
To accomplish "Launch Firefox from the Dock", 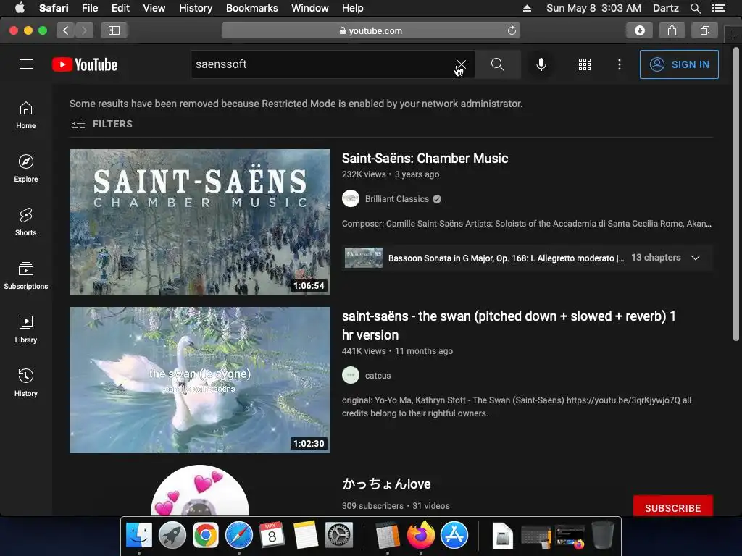I will (421, 535).
